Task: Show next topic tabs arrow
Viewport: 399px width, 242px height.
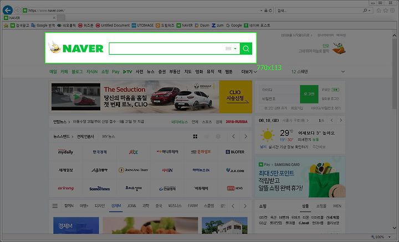Action: coord(245,206)
